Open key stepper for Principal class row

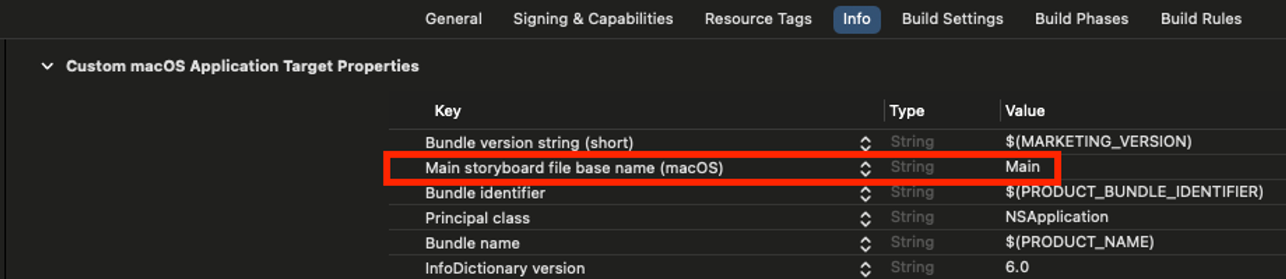(865, 219)
